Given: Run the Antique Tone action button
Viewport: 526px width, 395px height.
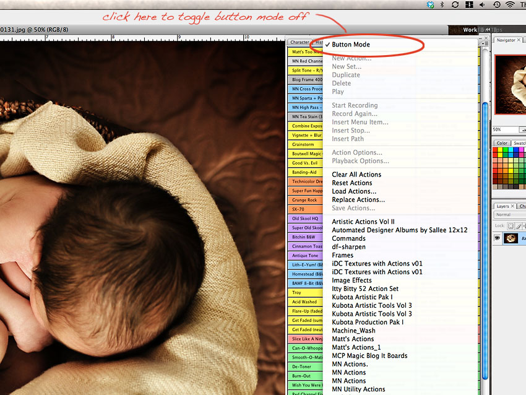Looking at the screenshot, I should tap(305, 256).
